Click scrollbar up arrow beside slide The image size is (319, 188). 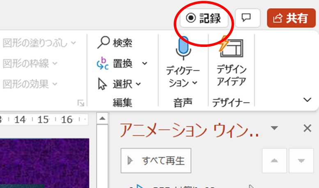[x=102, y=118]
